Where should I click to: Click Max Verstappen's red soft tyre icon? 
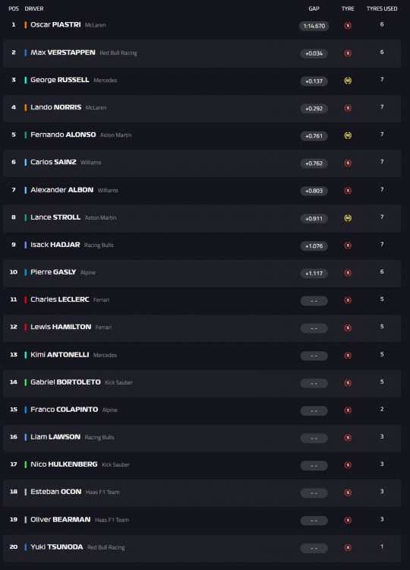348,53
